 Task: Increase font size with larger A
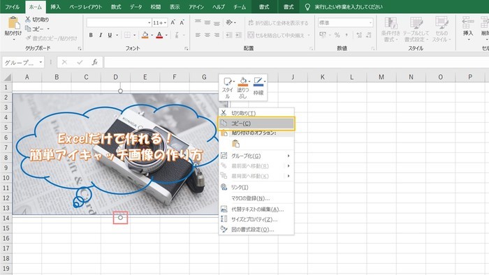[x=173, y=22]
